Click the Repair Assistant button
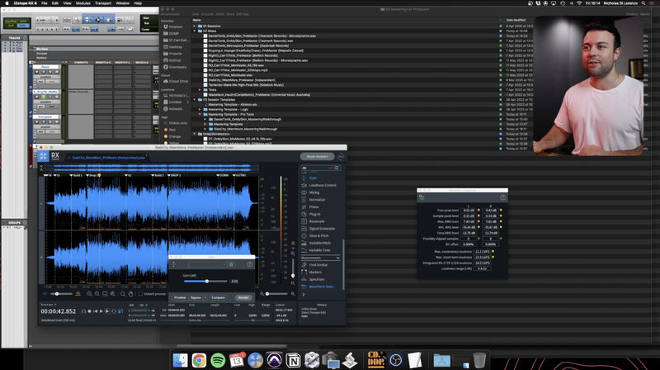Screen dimensions: 660x370 [x=318, y=155]
